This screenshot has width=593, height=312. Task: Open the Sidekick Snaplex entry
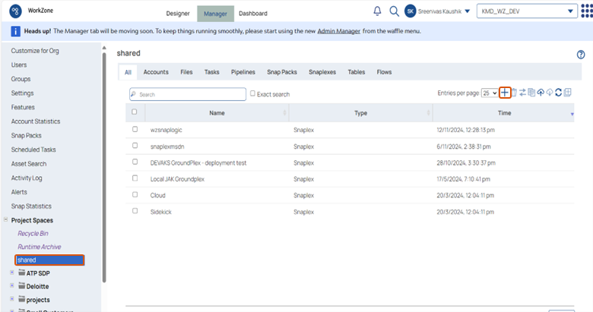pyautogui.click(x=160, y=212)
